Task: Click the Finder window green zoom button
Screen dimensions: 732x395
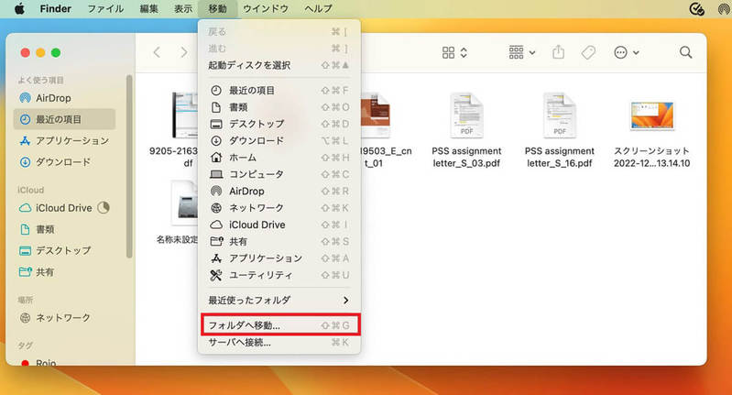Action: pyautogui.click(x=56, y=53)
